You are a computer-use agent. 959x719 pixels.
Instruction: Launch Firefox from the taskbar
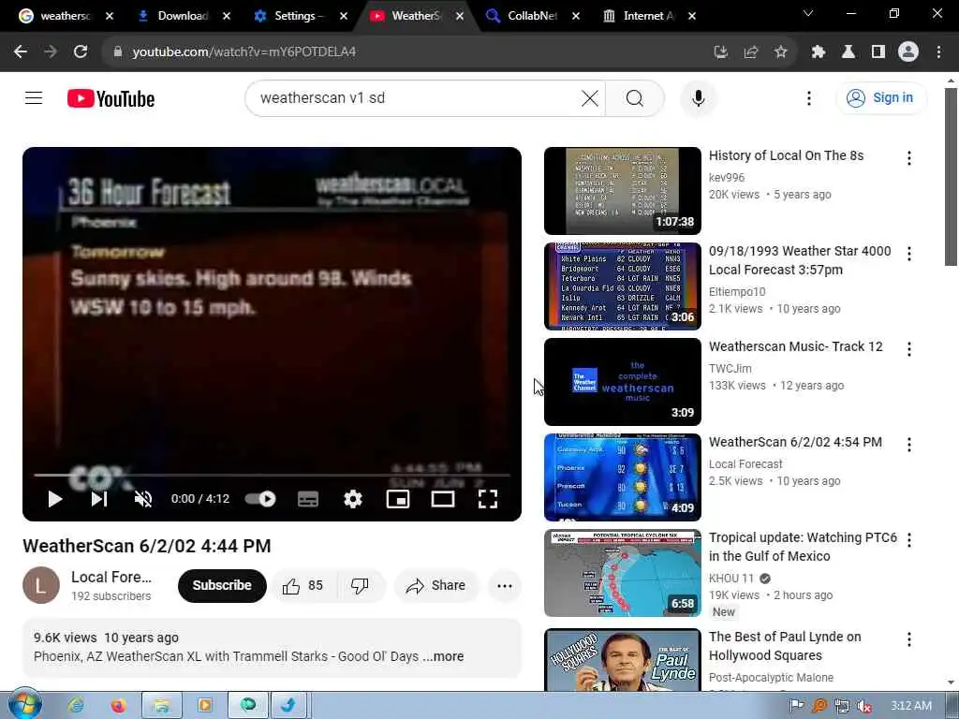[x=118, y=706]
